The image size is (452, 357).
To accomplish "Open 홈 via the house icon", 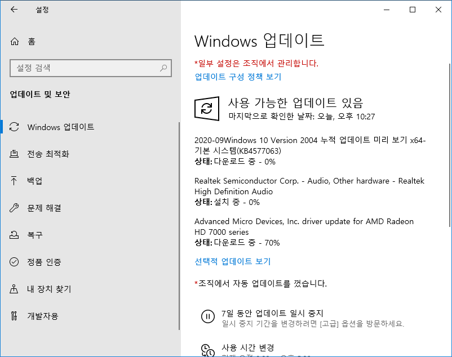I will [x=15, y=42].
